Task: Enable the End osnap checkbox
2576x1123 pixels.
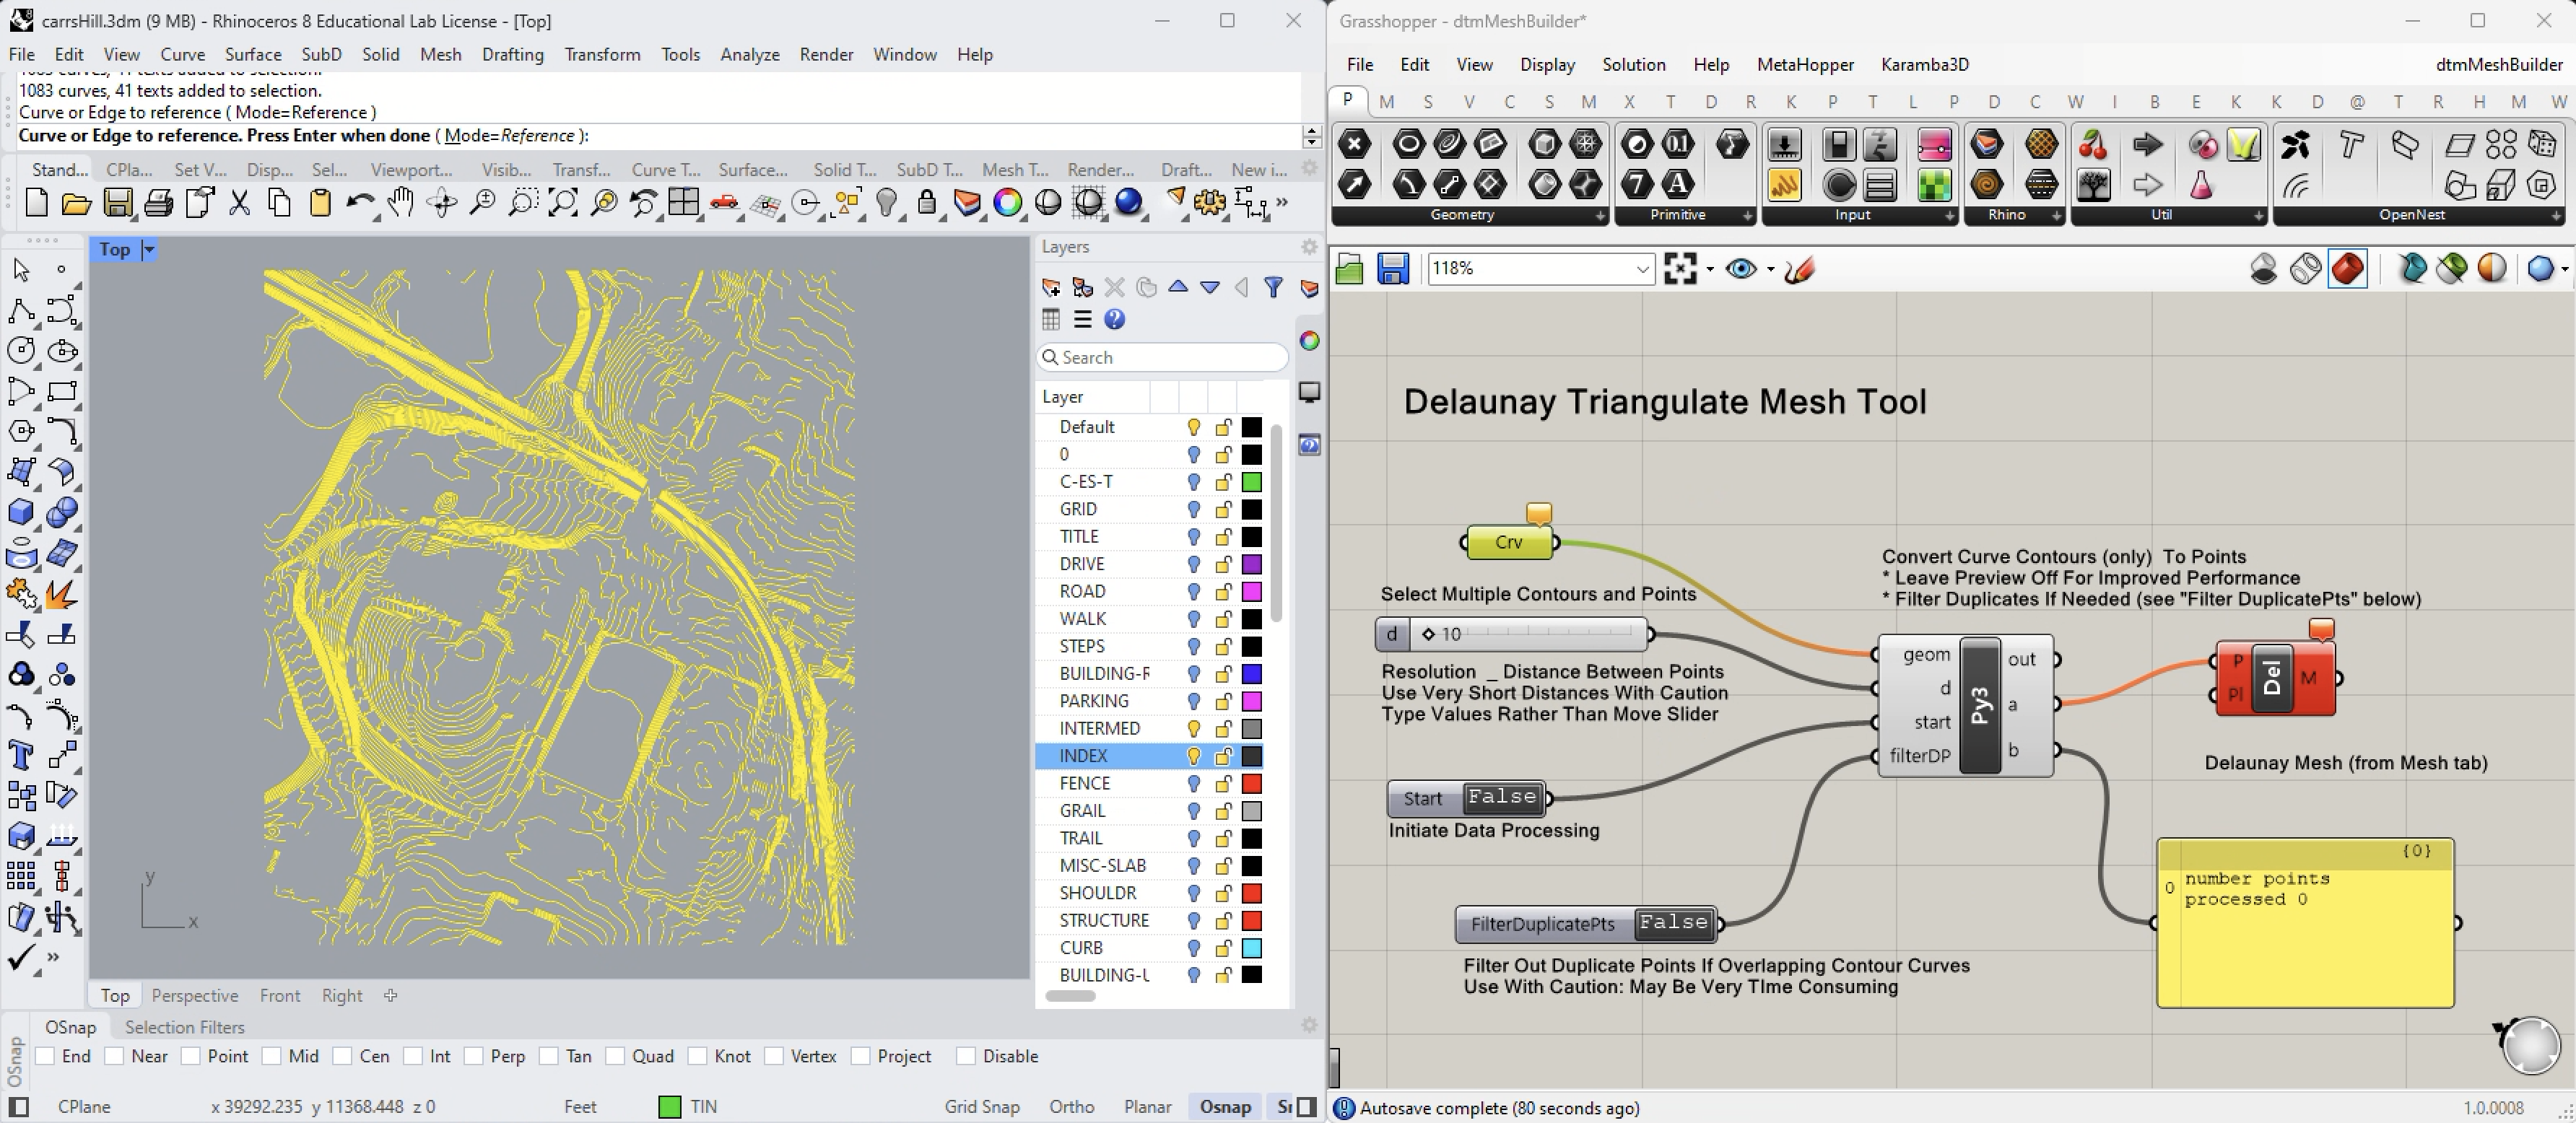Action: coord(45,1056)
